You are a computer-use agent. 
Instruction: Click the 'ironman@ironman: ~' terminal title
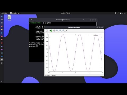[63, 20]
